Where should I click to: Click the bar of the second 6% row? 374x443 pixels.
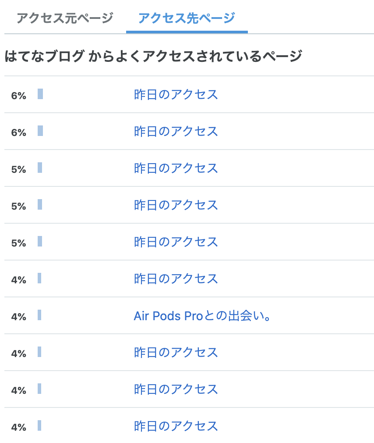(x=40, y=131)
